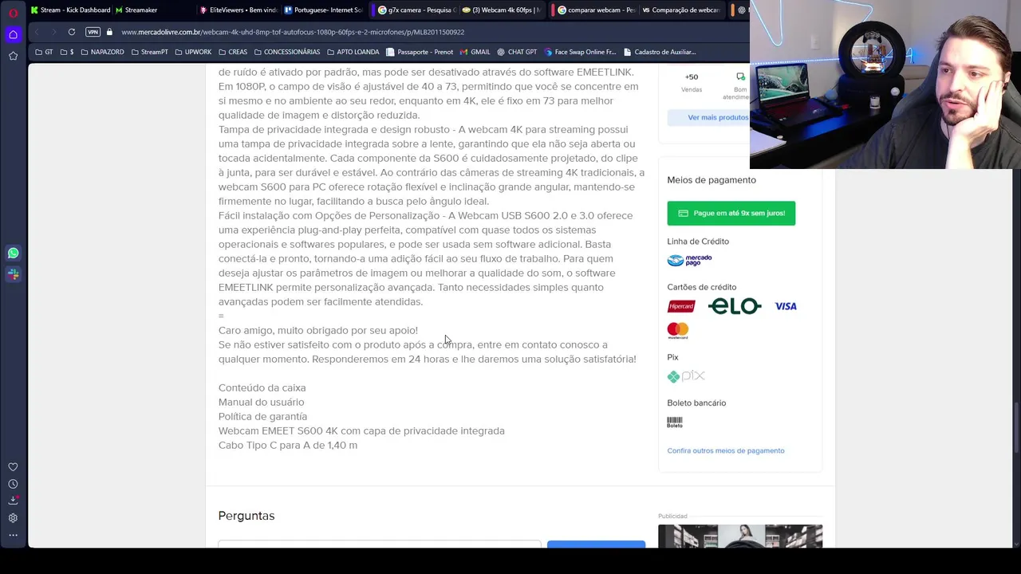1021x574 pixels.
Task: Open the UPWORK bookmarks folder
Action: point(192,52)
